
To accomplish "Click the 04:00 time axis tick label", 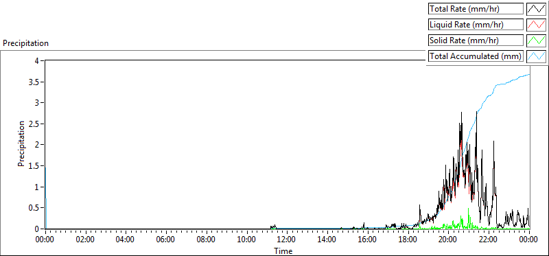I will point(126,240).
